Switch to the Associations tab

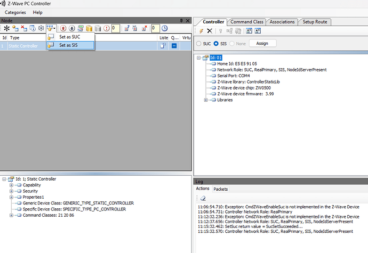point(282,22)
